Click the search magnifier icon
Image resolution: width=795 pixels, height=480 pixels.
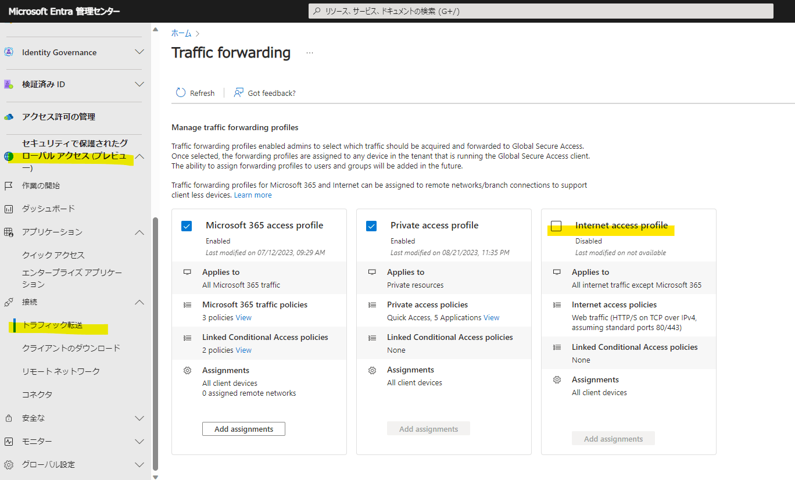(x=317, y=11)
